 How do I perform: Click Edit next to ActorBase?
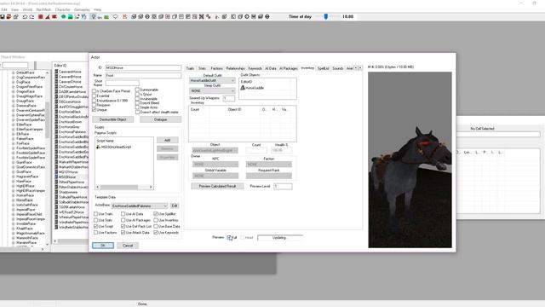(175, 206)
